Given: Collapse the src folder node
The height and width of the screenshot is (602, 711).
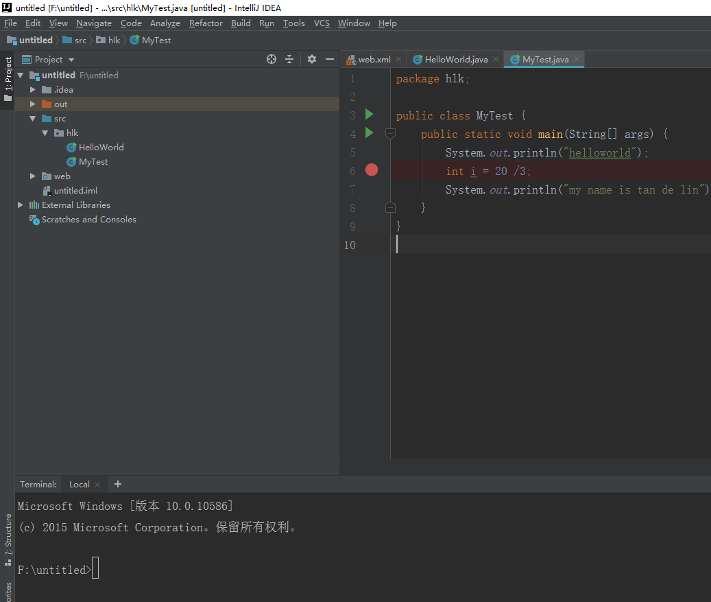Looking at the screenshot, I should click(x=32, y=118).
